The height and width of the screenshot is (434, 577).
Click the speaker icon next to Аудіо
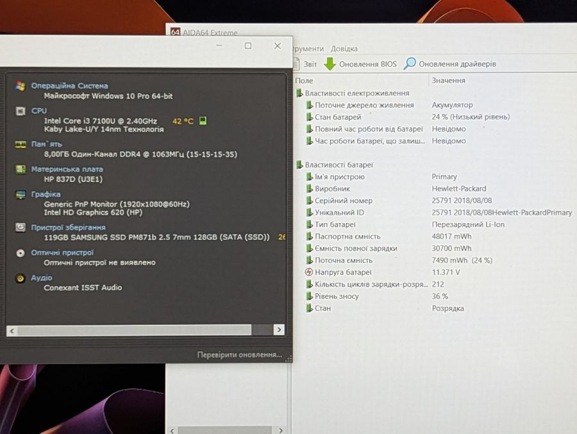[21, 278]
